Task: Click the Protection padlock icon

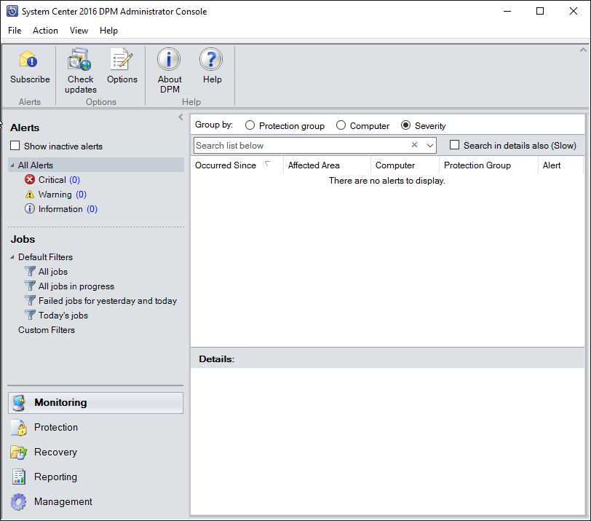Action: 19,428
